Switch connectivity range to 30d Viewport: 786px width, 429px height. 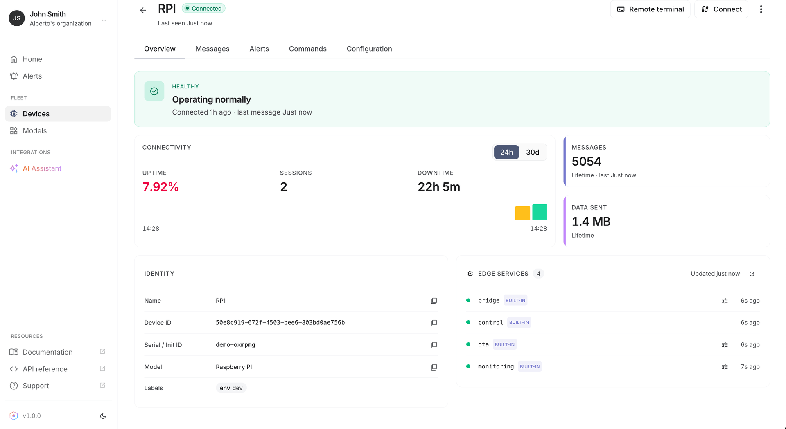pyautogui.click(x=533, y=152)
